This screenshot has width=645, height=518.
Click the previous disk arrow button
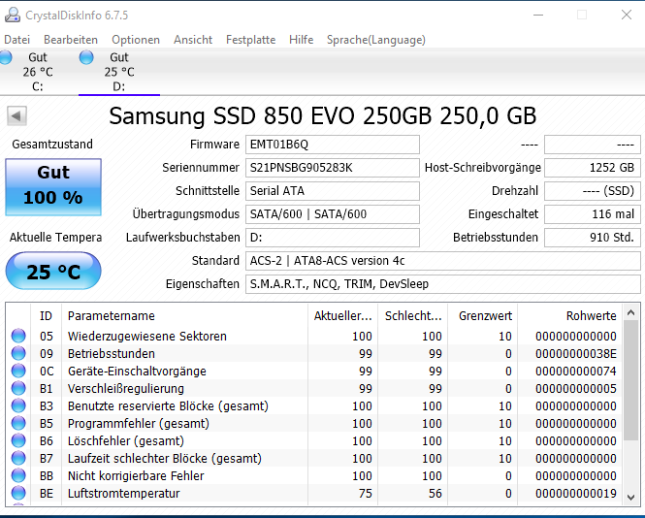tap(16, 116)
